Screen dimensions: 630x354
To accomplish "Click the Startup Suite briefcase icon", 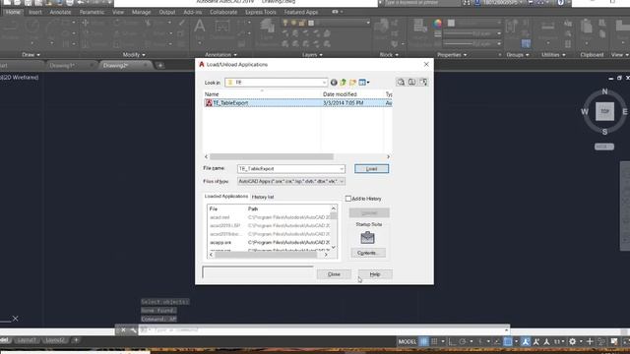I will [367, 238].
